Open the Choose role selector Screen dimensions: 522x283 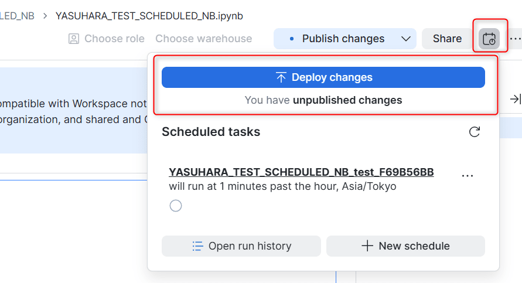(107, 39)
